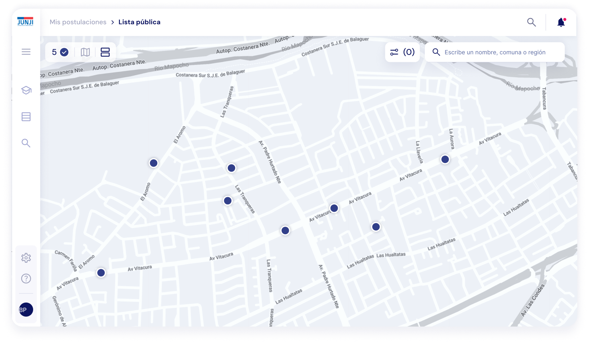Open the help question mark icon

click(x=26, y=279)
